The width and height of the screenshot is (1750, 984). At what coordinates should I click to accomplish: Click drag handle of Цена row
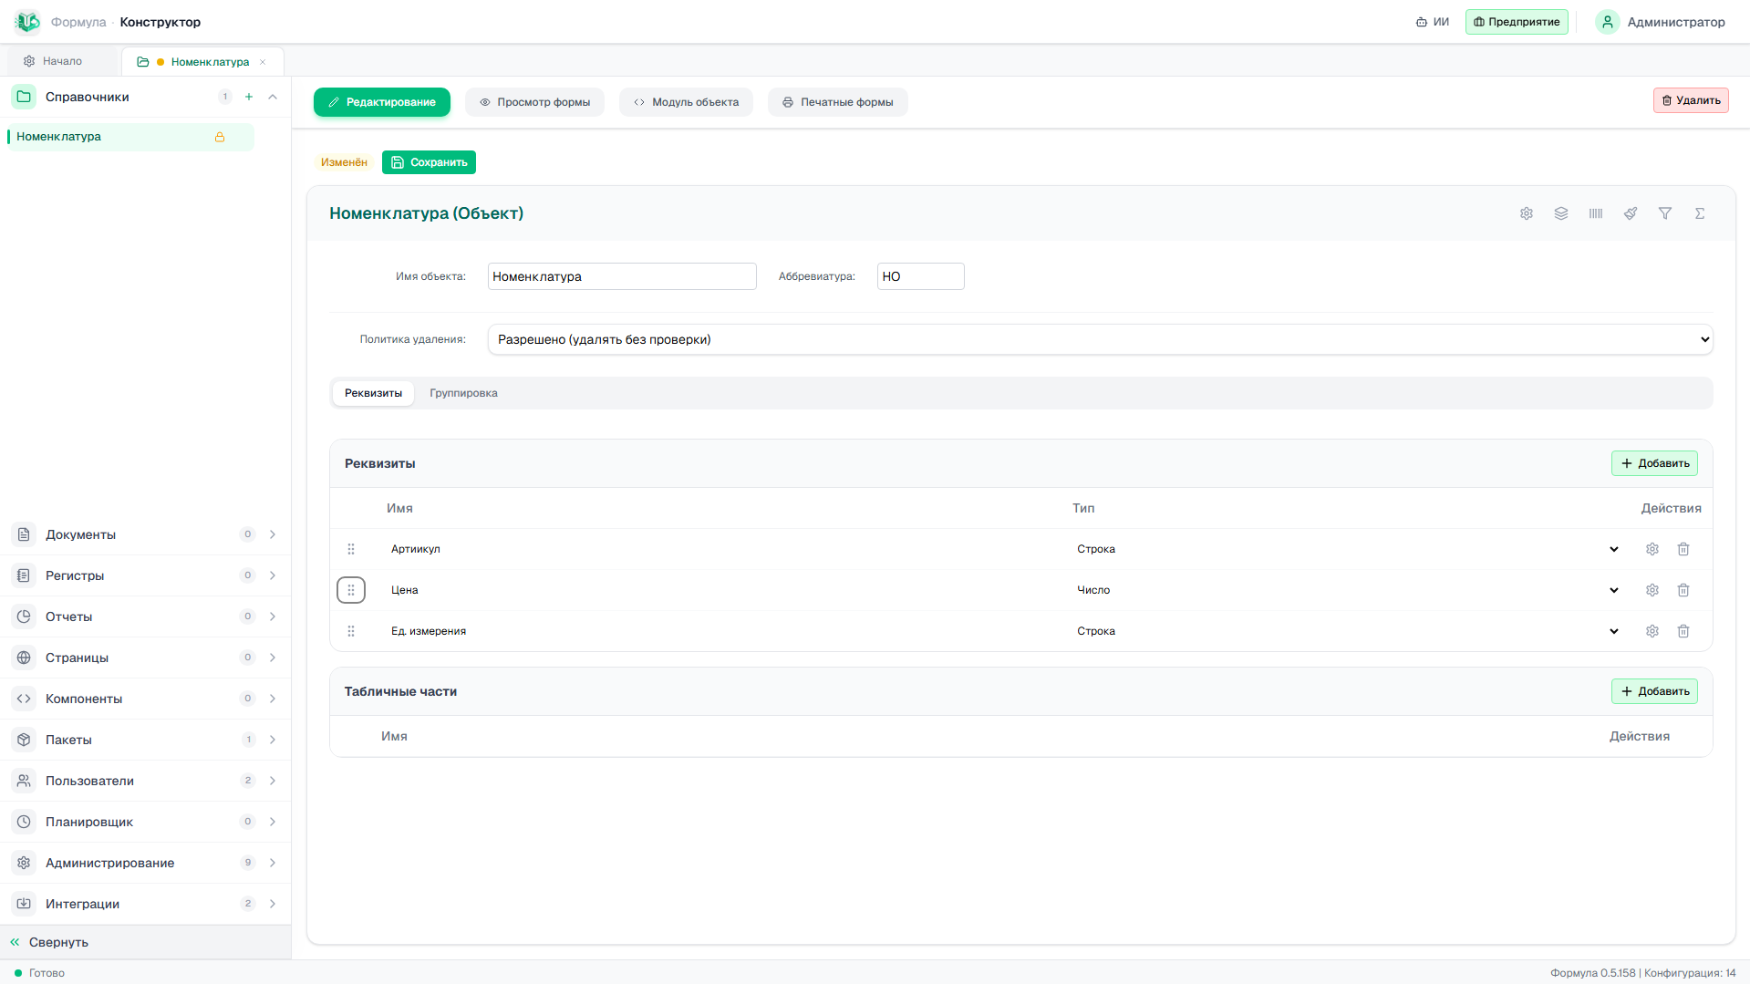(351, 590)
